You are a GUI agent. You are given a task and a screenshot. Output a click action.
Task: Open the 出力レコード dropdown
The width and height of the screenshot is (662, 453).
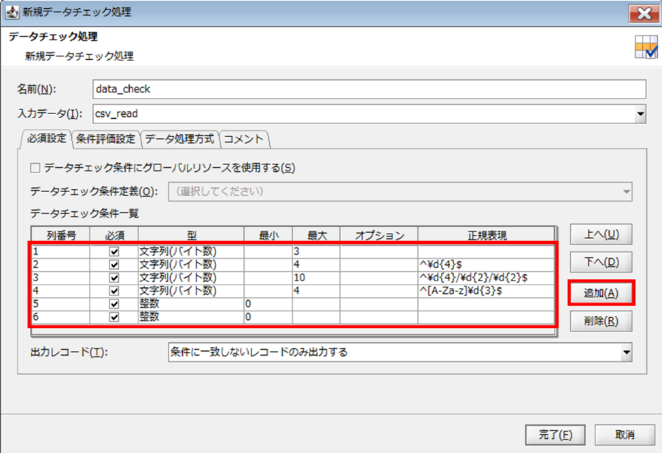click(626, 352)
